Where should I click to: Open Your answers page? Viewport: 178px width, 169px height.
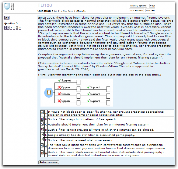click(x=136, y=10)
